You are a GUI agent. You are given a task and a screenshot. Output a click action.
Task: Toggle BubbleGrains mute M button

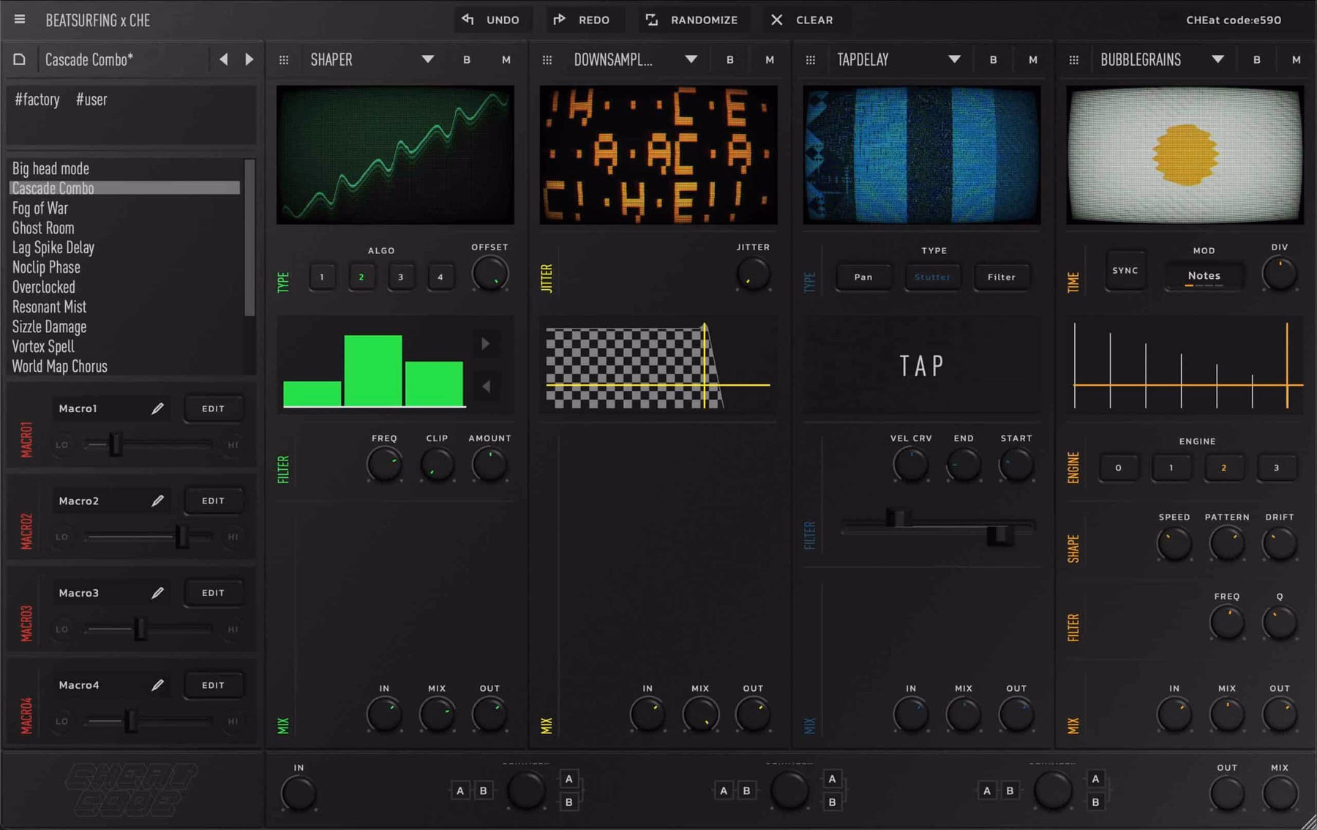[x=1297, y=60]
